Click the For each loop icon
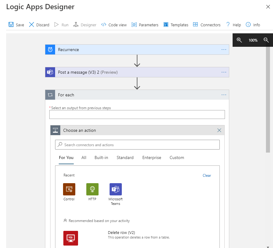 pos(50,95)
